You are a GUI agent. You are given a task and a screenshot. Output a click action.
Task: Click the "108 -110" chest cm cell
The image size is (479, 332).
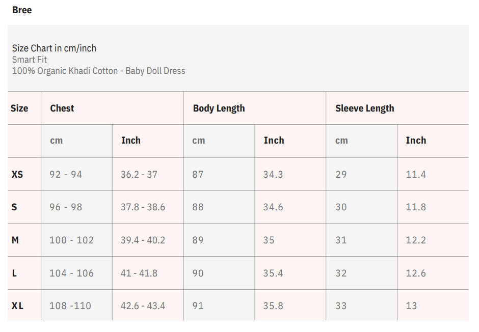70,306
